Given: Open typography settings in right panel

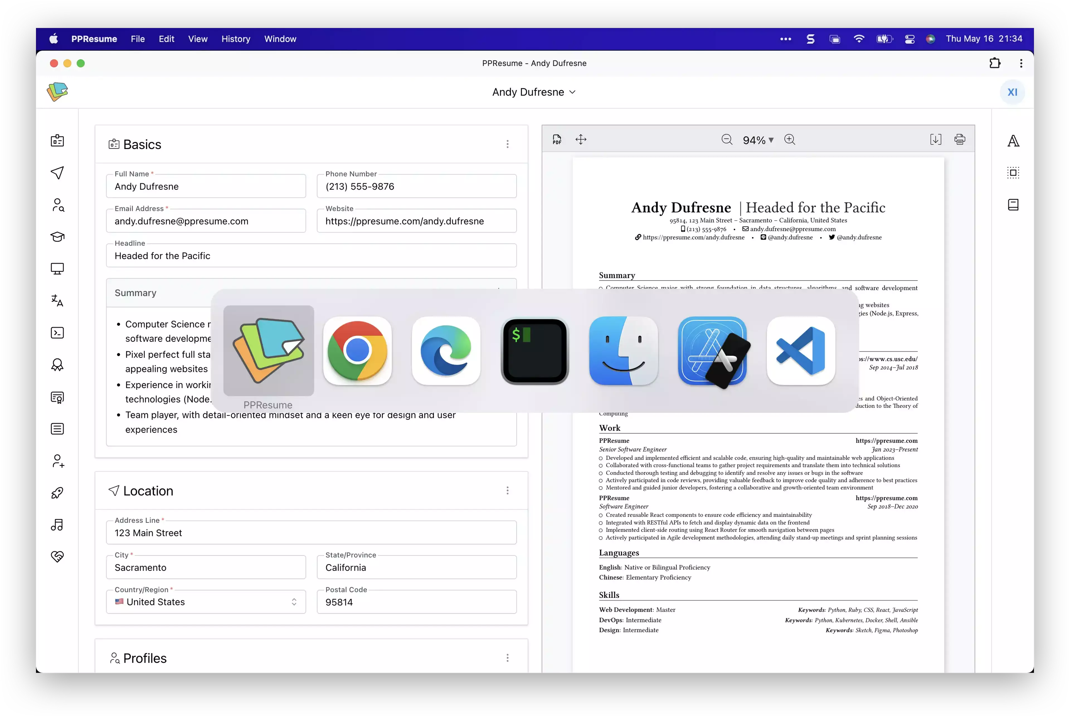Looking at the screenshot, I should [1013, 141].
